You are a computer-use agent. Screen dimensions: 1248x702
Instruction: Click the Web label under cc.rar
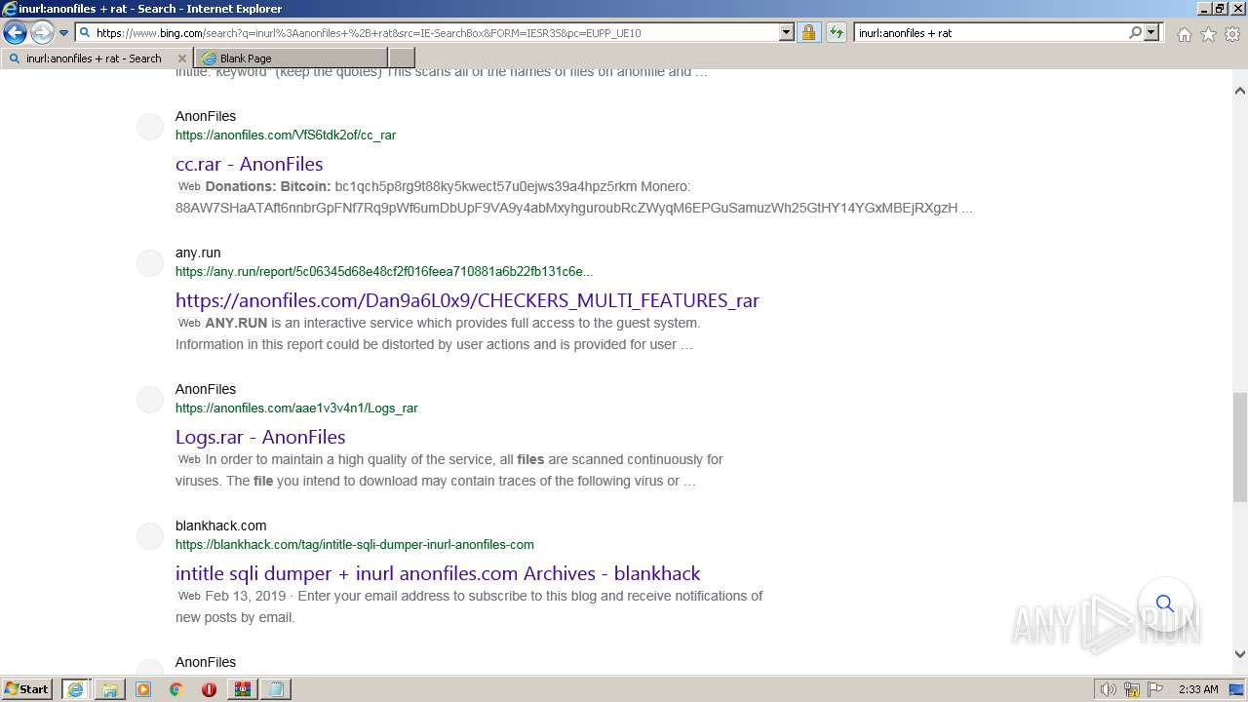[x=189, y=186]
